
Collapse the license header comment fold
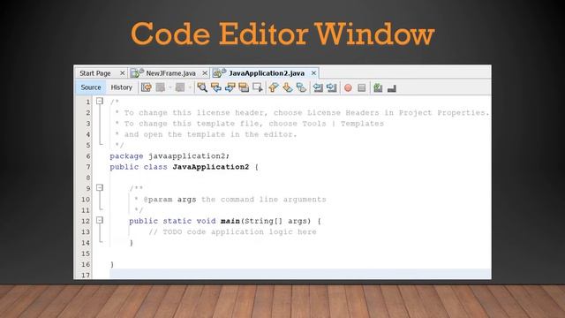(100, 102)
